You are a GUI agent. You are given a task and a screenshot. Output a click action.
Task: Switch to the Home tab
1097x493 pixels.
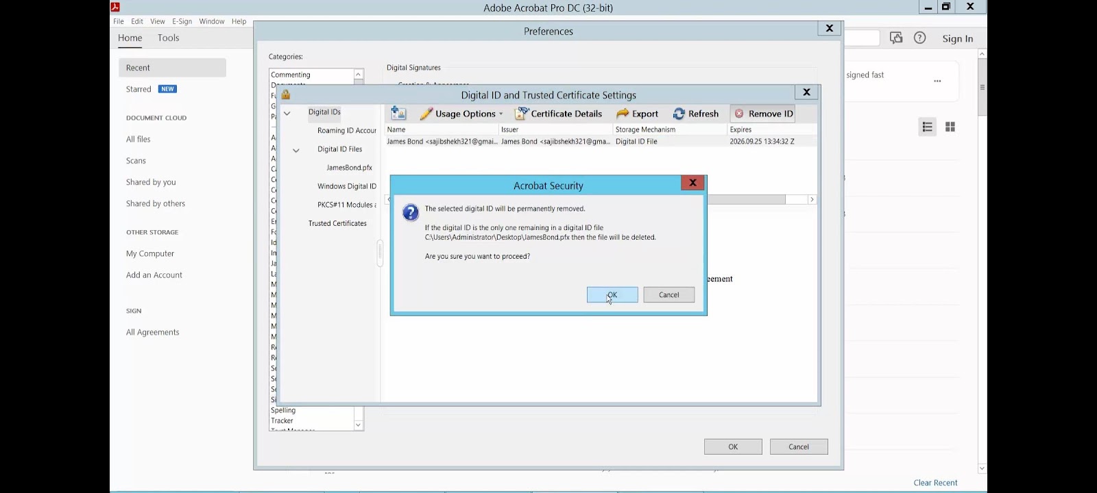pyautogui.click(x=130, y=38)
